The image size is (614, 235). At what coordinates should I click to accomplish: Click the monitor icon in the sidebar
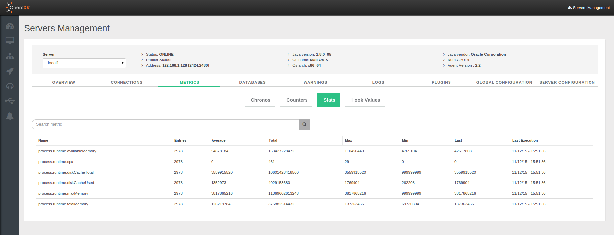10,41
